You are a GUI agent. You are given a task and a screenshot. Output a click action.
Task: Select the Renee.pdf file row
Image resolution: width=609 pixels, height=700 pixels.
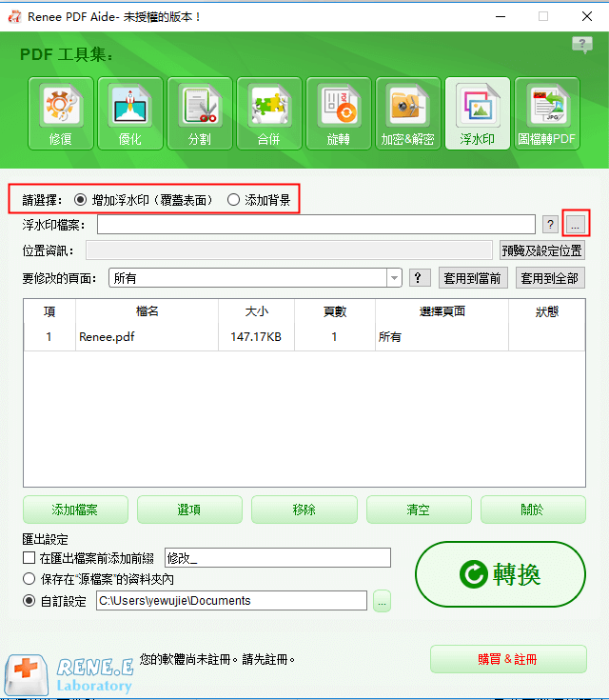pos(304,336)
